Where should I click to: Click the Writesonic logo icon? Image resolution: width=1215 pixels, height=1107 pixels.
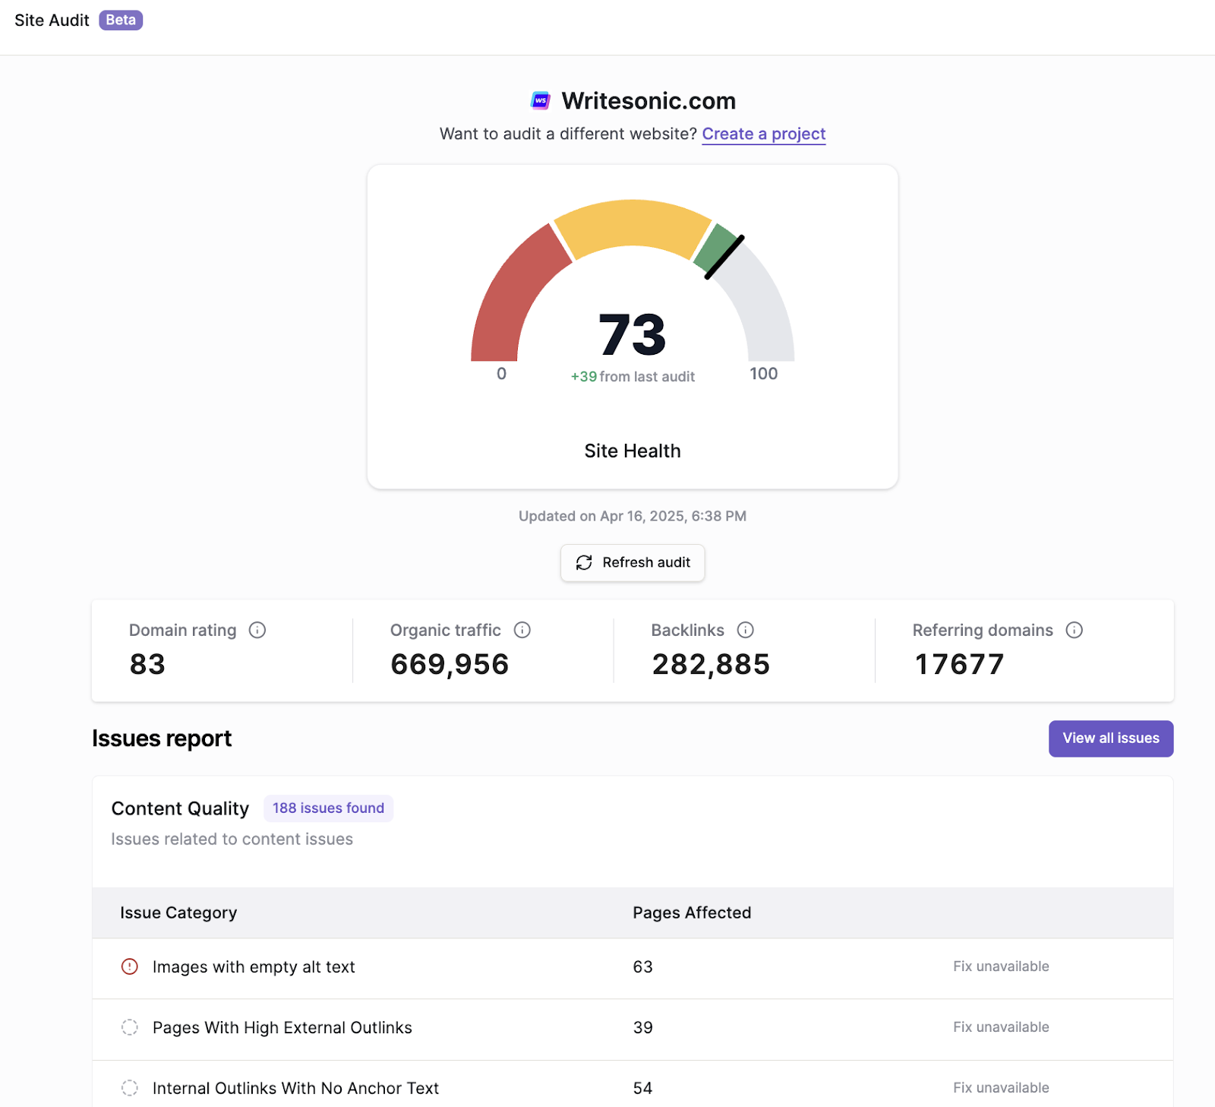pyautogui.click(x=540, y=100)
